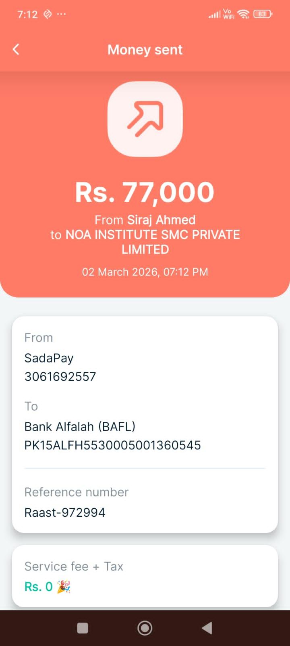
Task: Tap the NOA INSTITUTE SMC PRIVATE recipient name
Action: click(x=153, y=235)
